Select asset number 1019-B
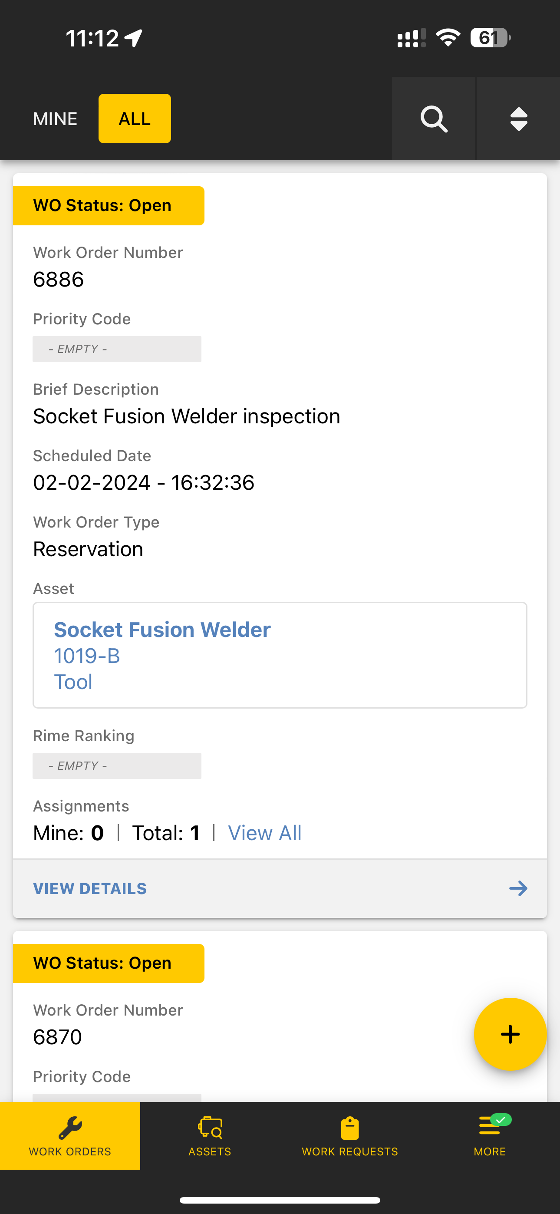This screenshot has width=560, height=1214. [87, 656]
